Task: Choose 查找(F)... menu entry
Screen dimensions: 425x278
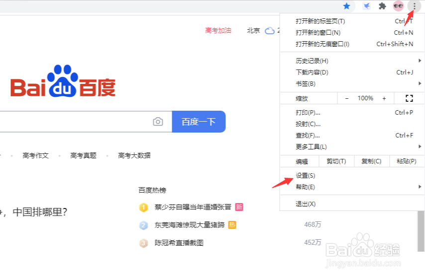Action: point(352,135)
